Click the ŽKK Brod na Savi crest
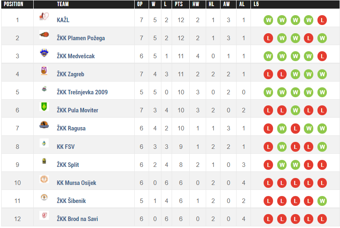This screenshot has height=228, width=340. [44, 215]
